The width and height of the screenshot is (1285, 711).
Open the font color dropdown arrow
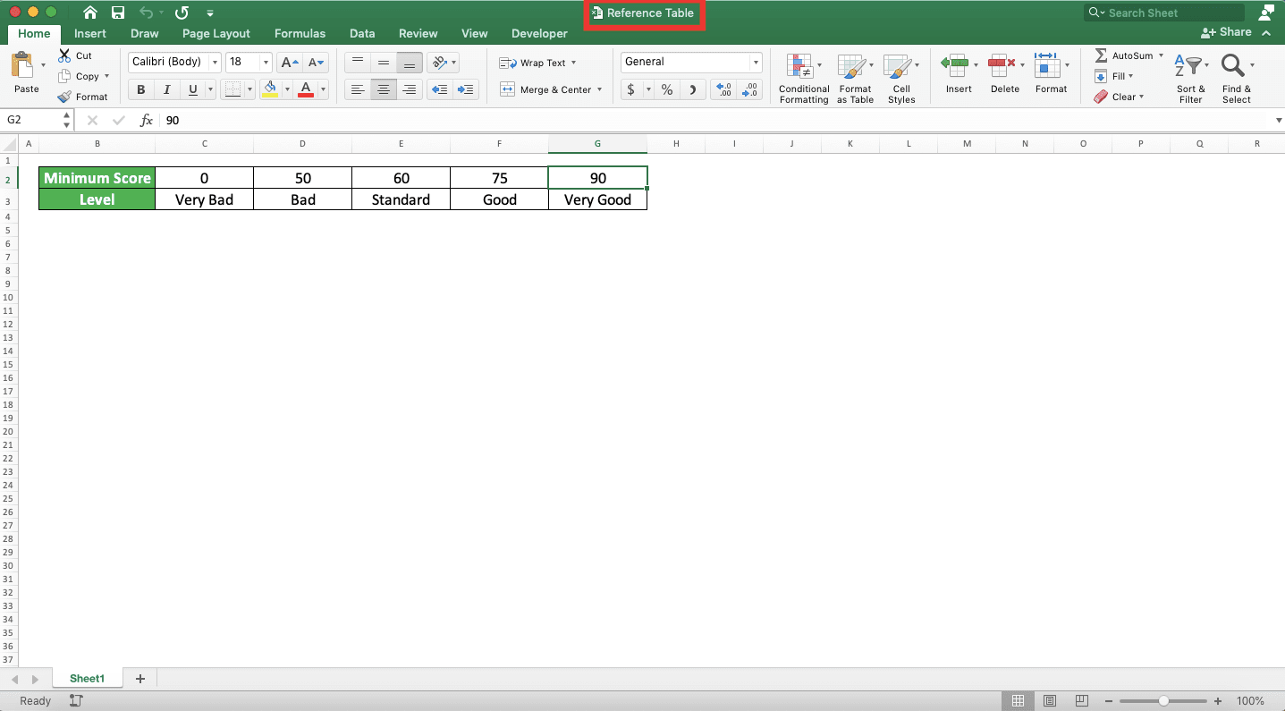(x=323, y=89)
